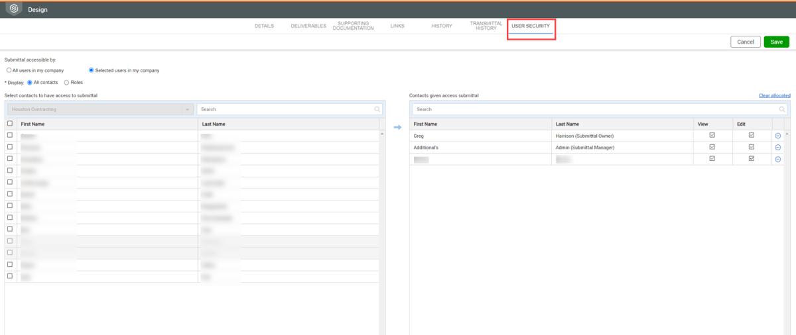Click the green Save button
This screenshot has width=796, height=335.
click(x=776, y=42)
